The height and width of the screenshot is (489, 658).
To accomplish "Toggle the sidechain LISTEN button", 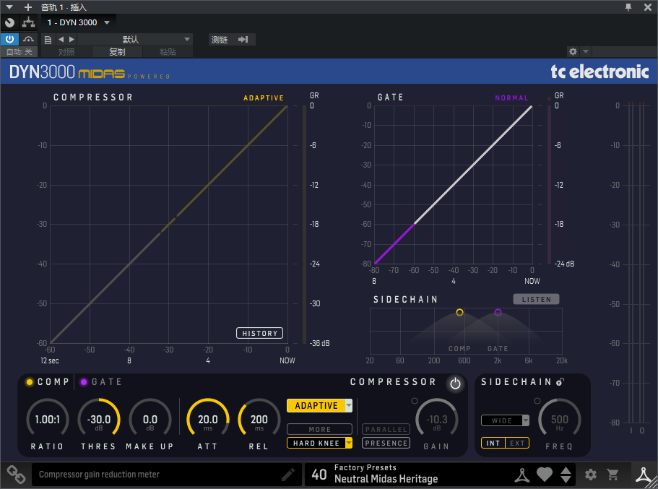I will (x=537, y=299).
